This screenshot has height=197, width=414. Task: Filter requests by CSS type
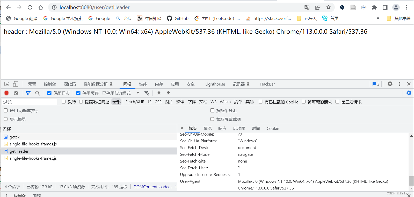pyautogui.click(x=158, y=102)
